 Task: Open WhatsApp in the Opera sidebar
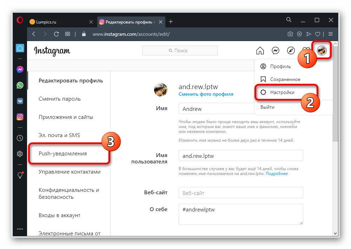[x=20, y=85]
